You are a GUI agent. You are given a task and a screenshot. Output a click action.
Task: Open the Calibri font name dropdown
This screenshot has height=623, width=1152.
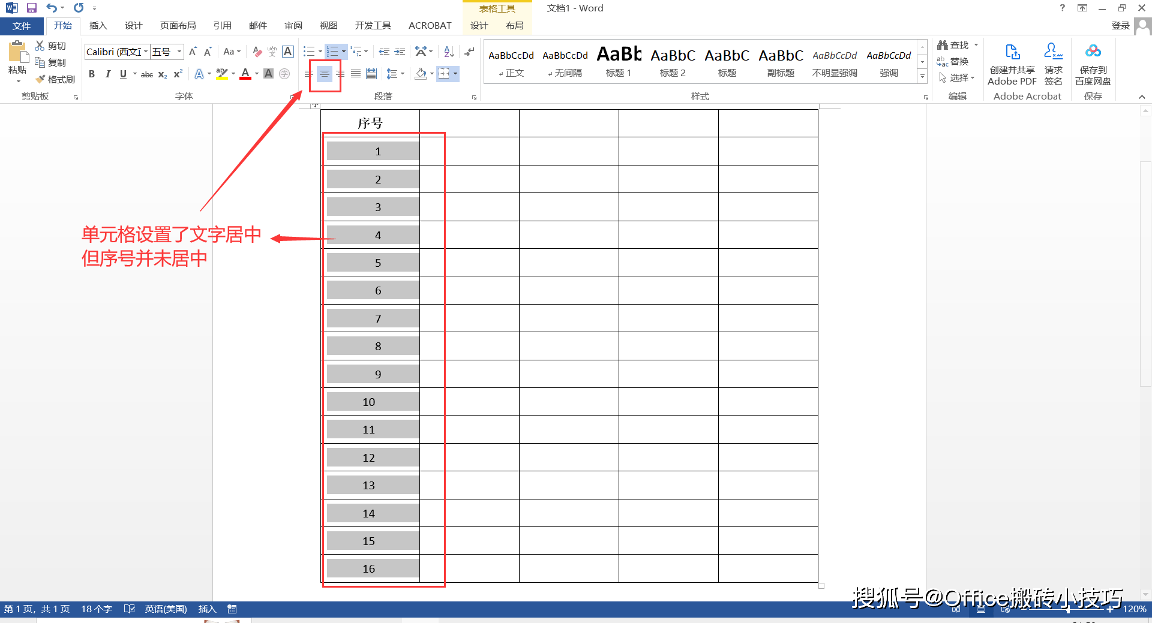pos(146,52)
